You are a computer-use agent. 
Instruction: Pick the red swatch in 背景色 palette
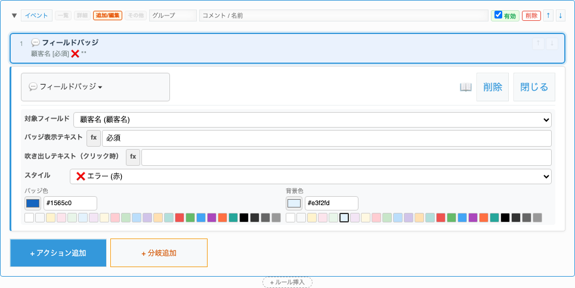[440, 218]
